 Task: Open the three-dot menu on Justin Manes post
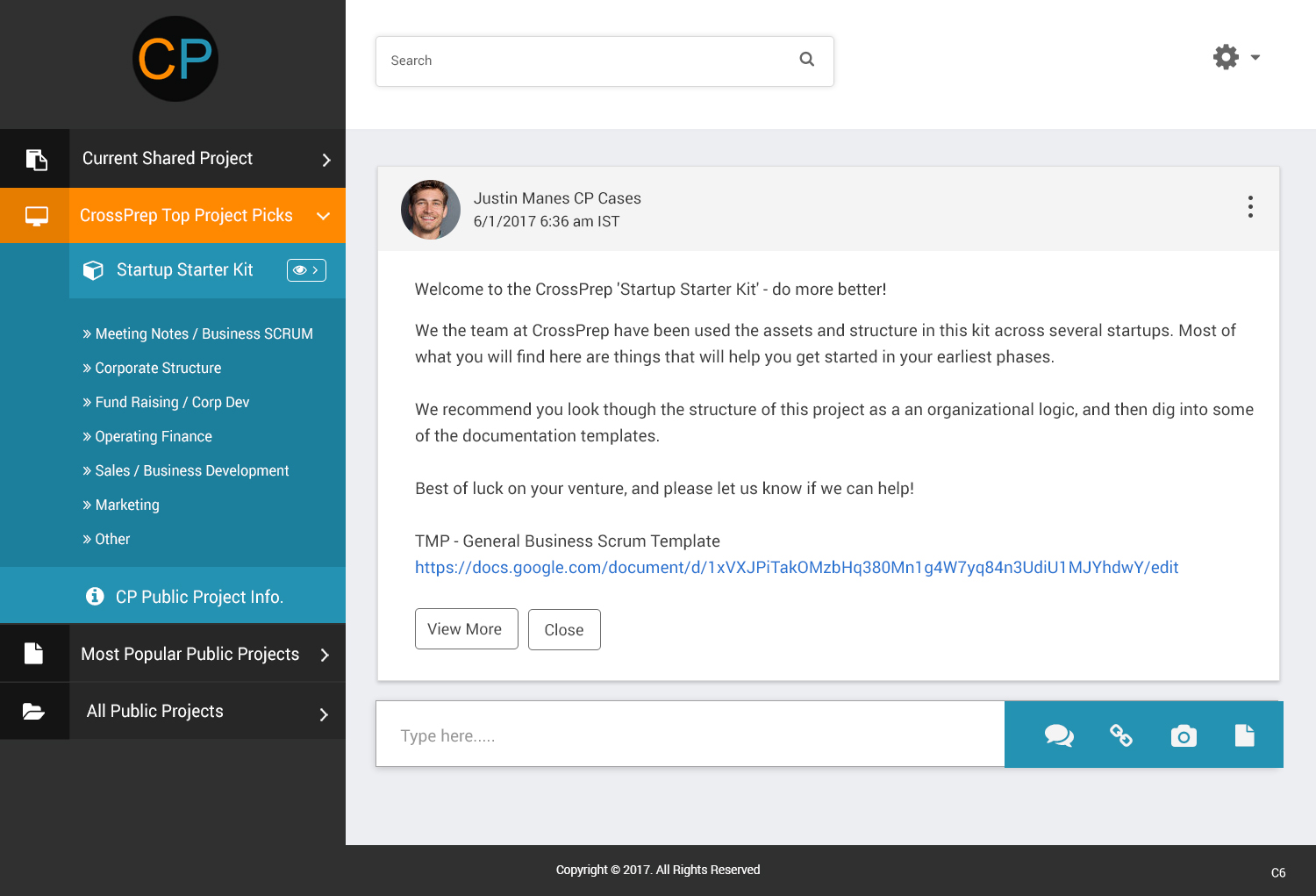1250,206
